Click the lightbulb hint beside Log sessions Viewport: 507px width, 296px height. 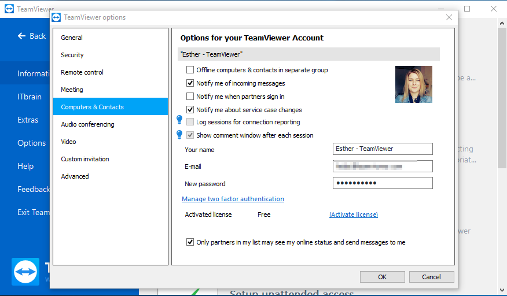[x=179, y=120]
